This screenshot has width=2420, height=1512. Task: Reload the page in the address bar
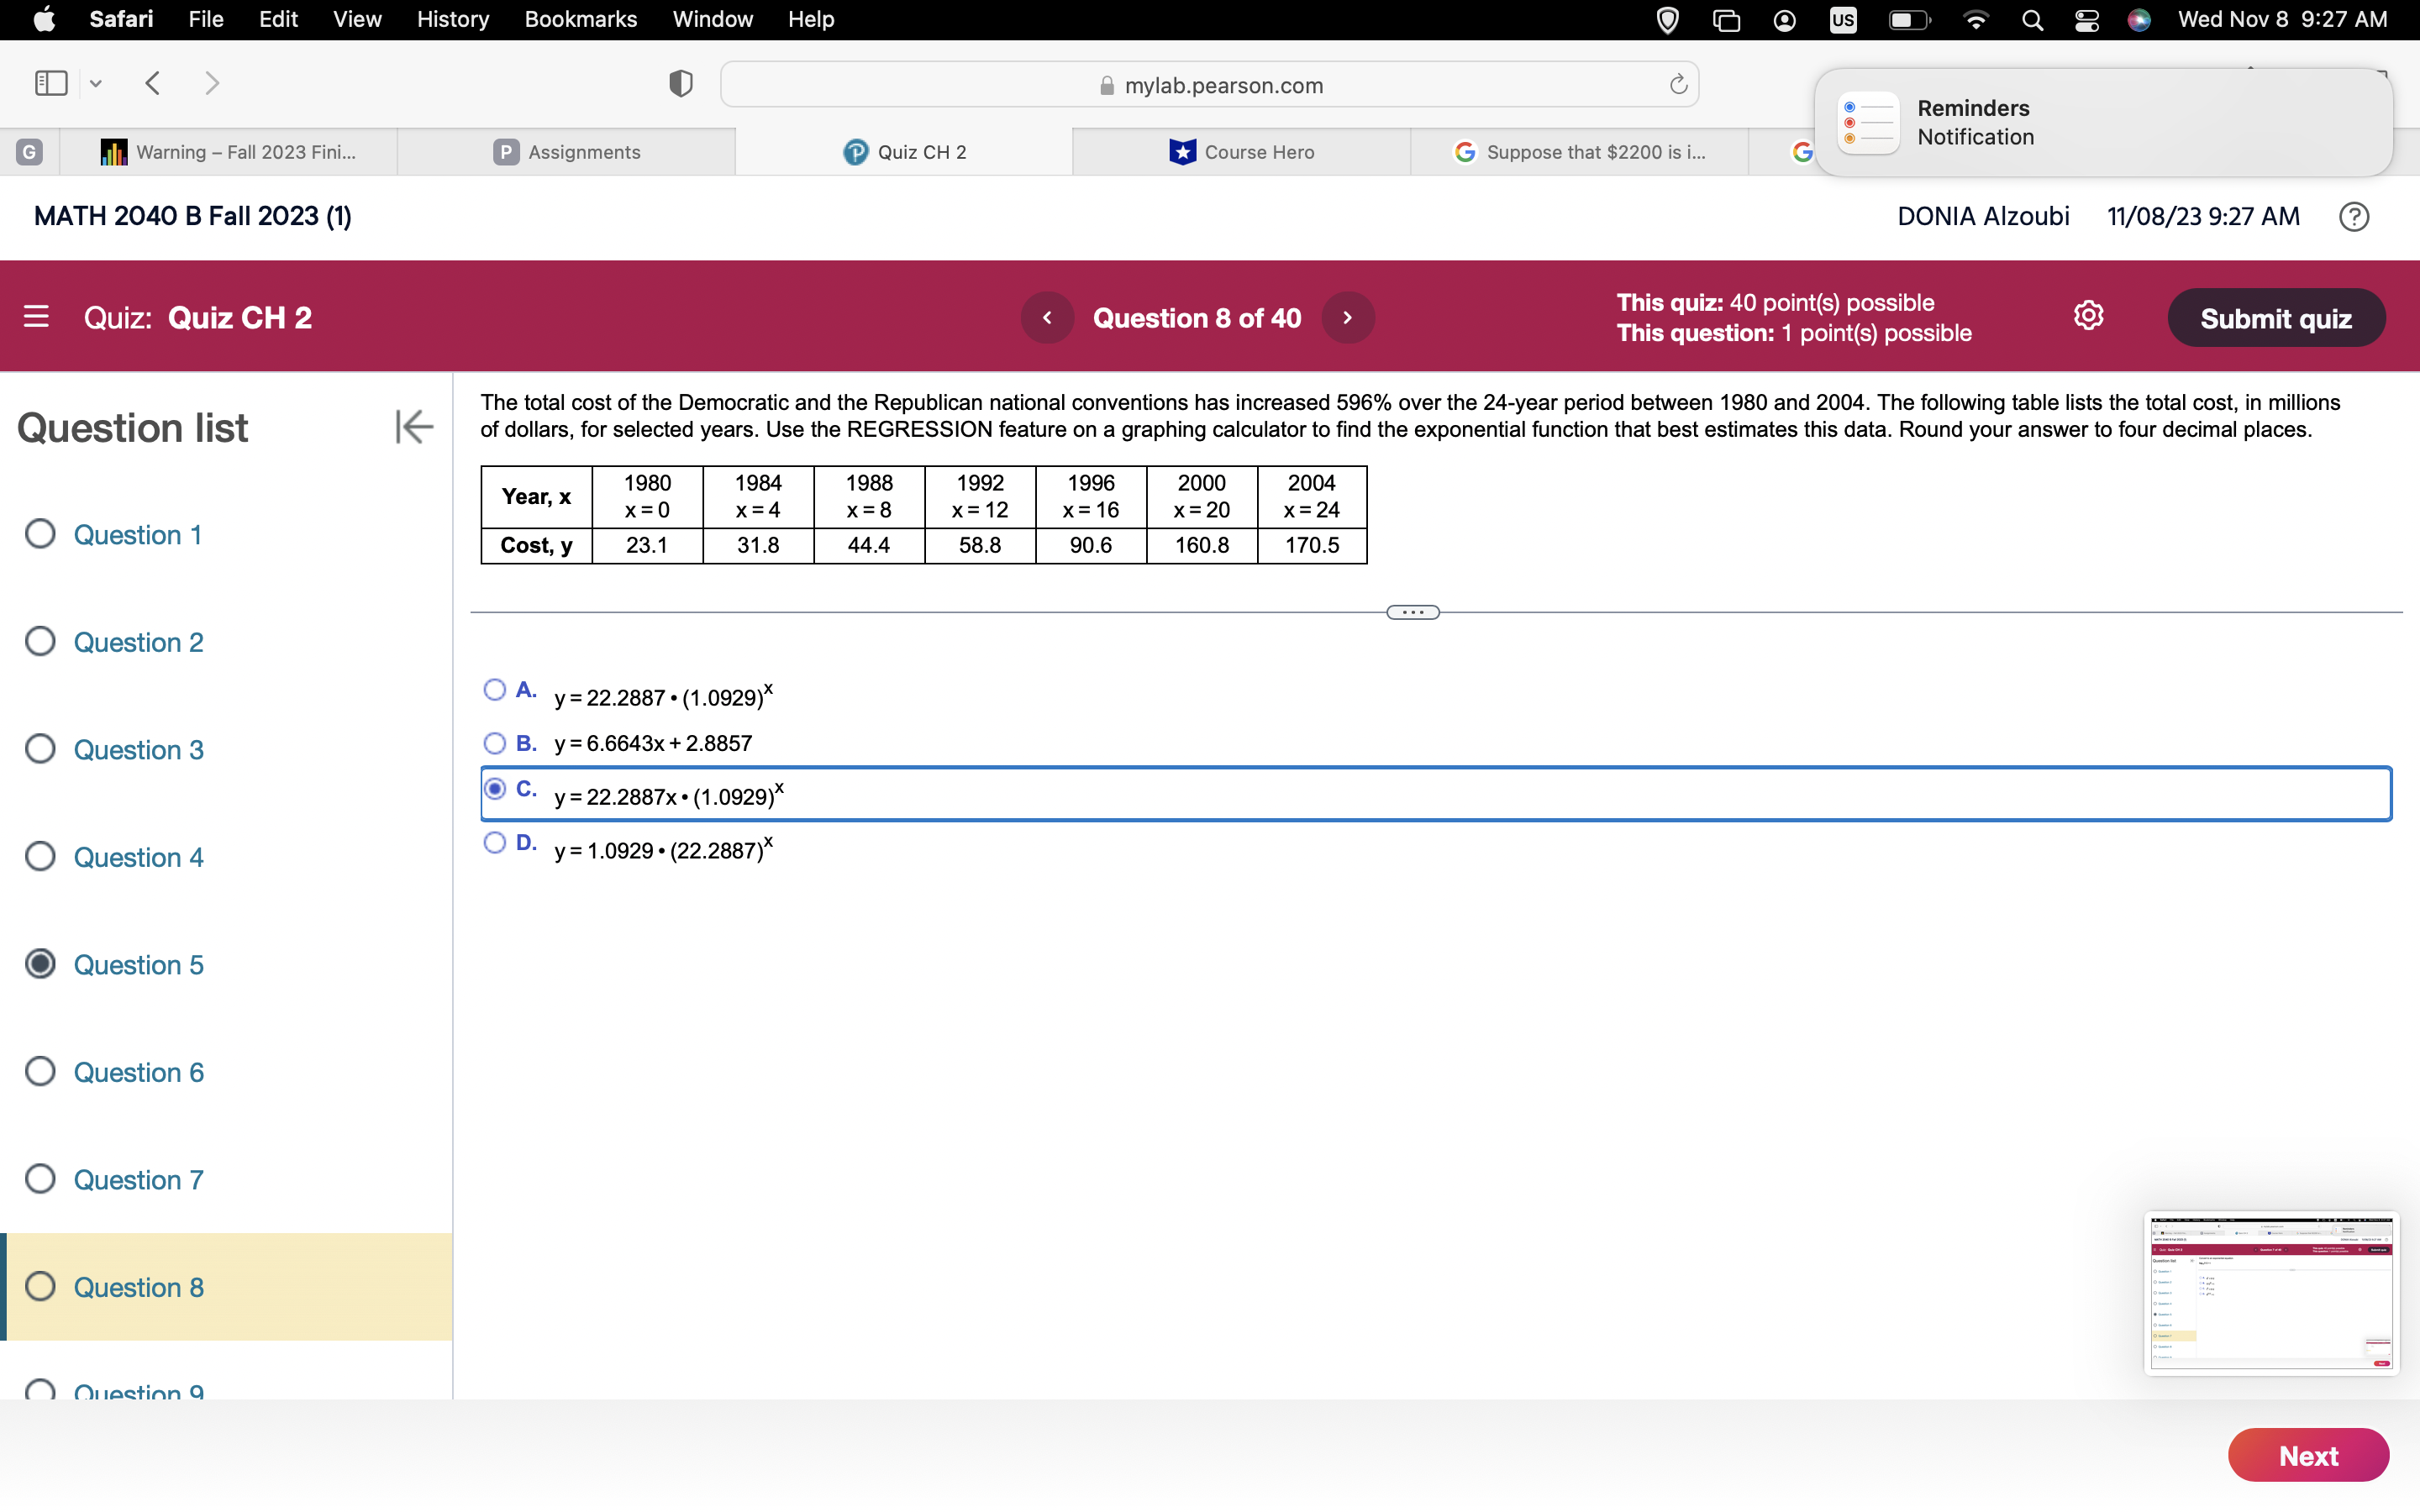pyautogui.click(x=1677, y=84)
